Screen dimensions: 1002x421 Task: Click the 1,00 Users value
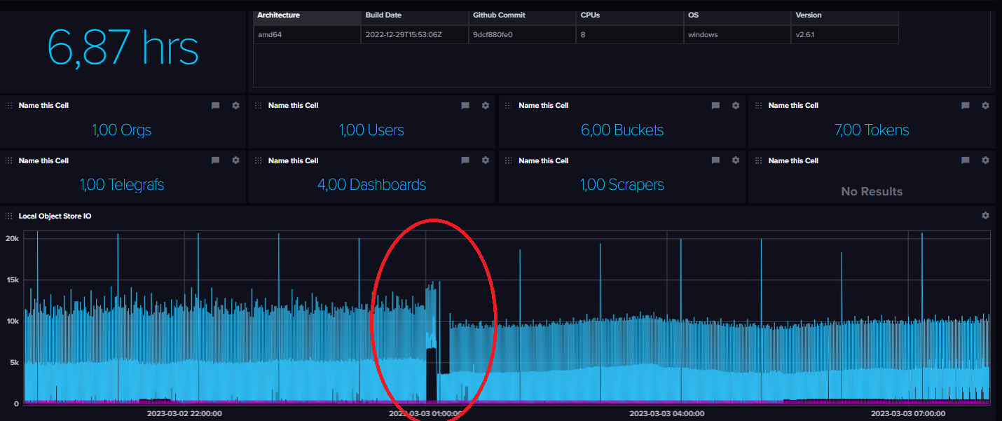coord(371,130)
